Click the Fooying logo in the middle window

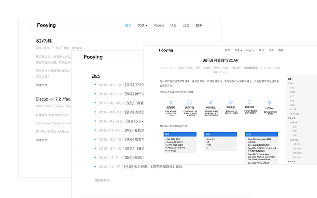point(93,57)
